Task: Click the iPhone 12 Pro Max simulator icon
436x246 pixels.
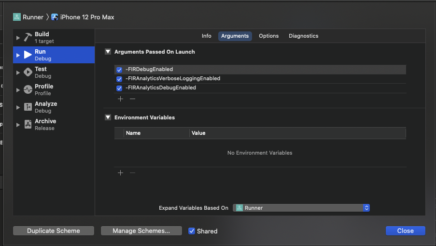Action: (x=55, y=17)
